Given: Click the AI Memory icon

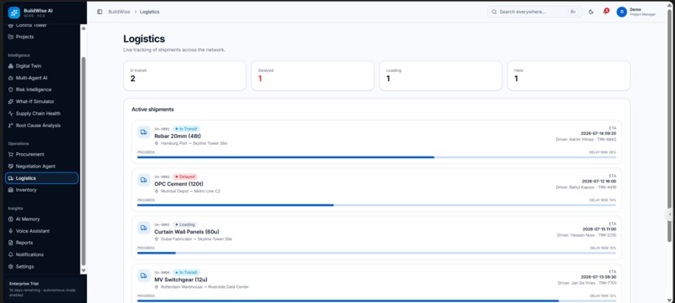Looking at the screenshot, I should click(x=11, y=219).
